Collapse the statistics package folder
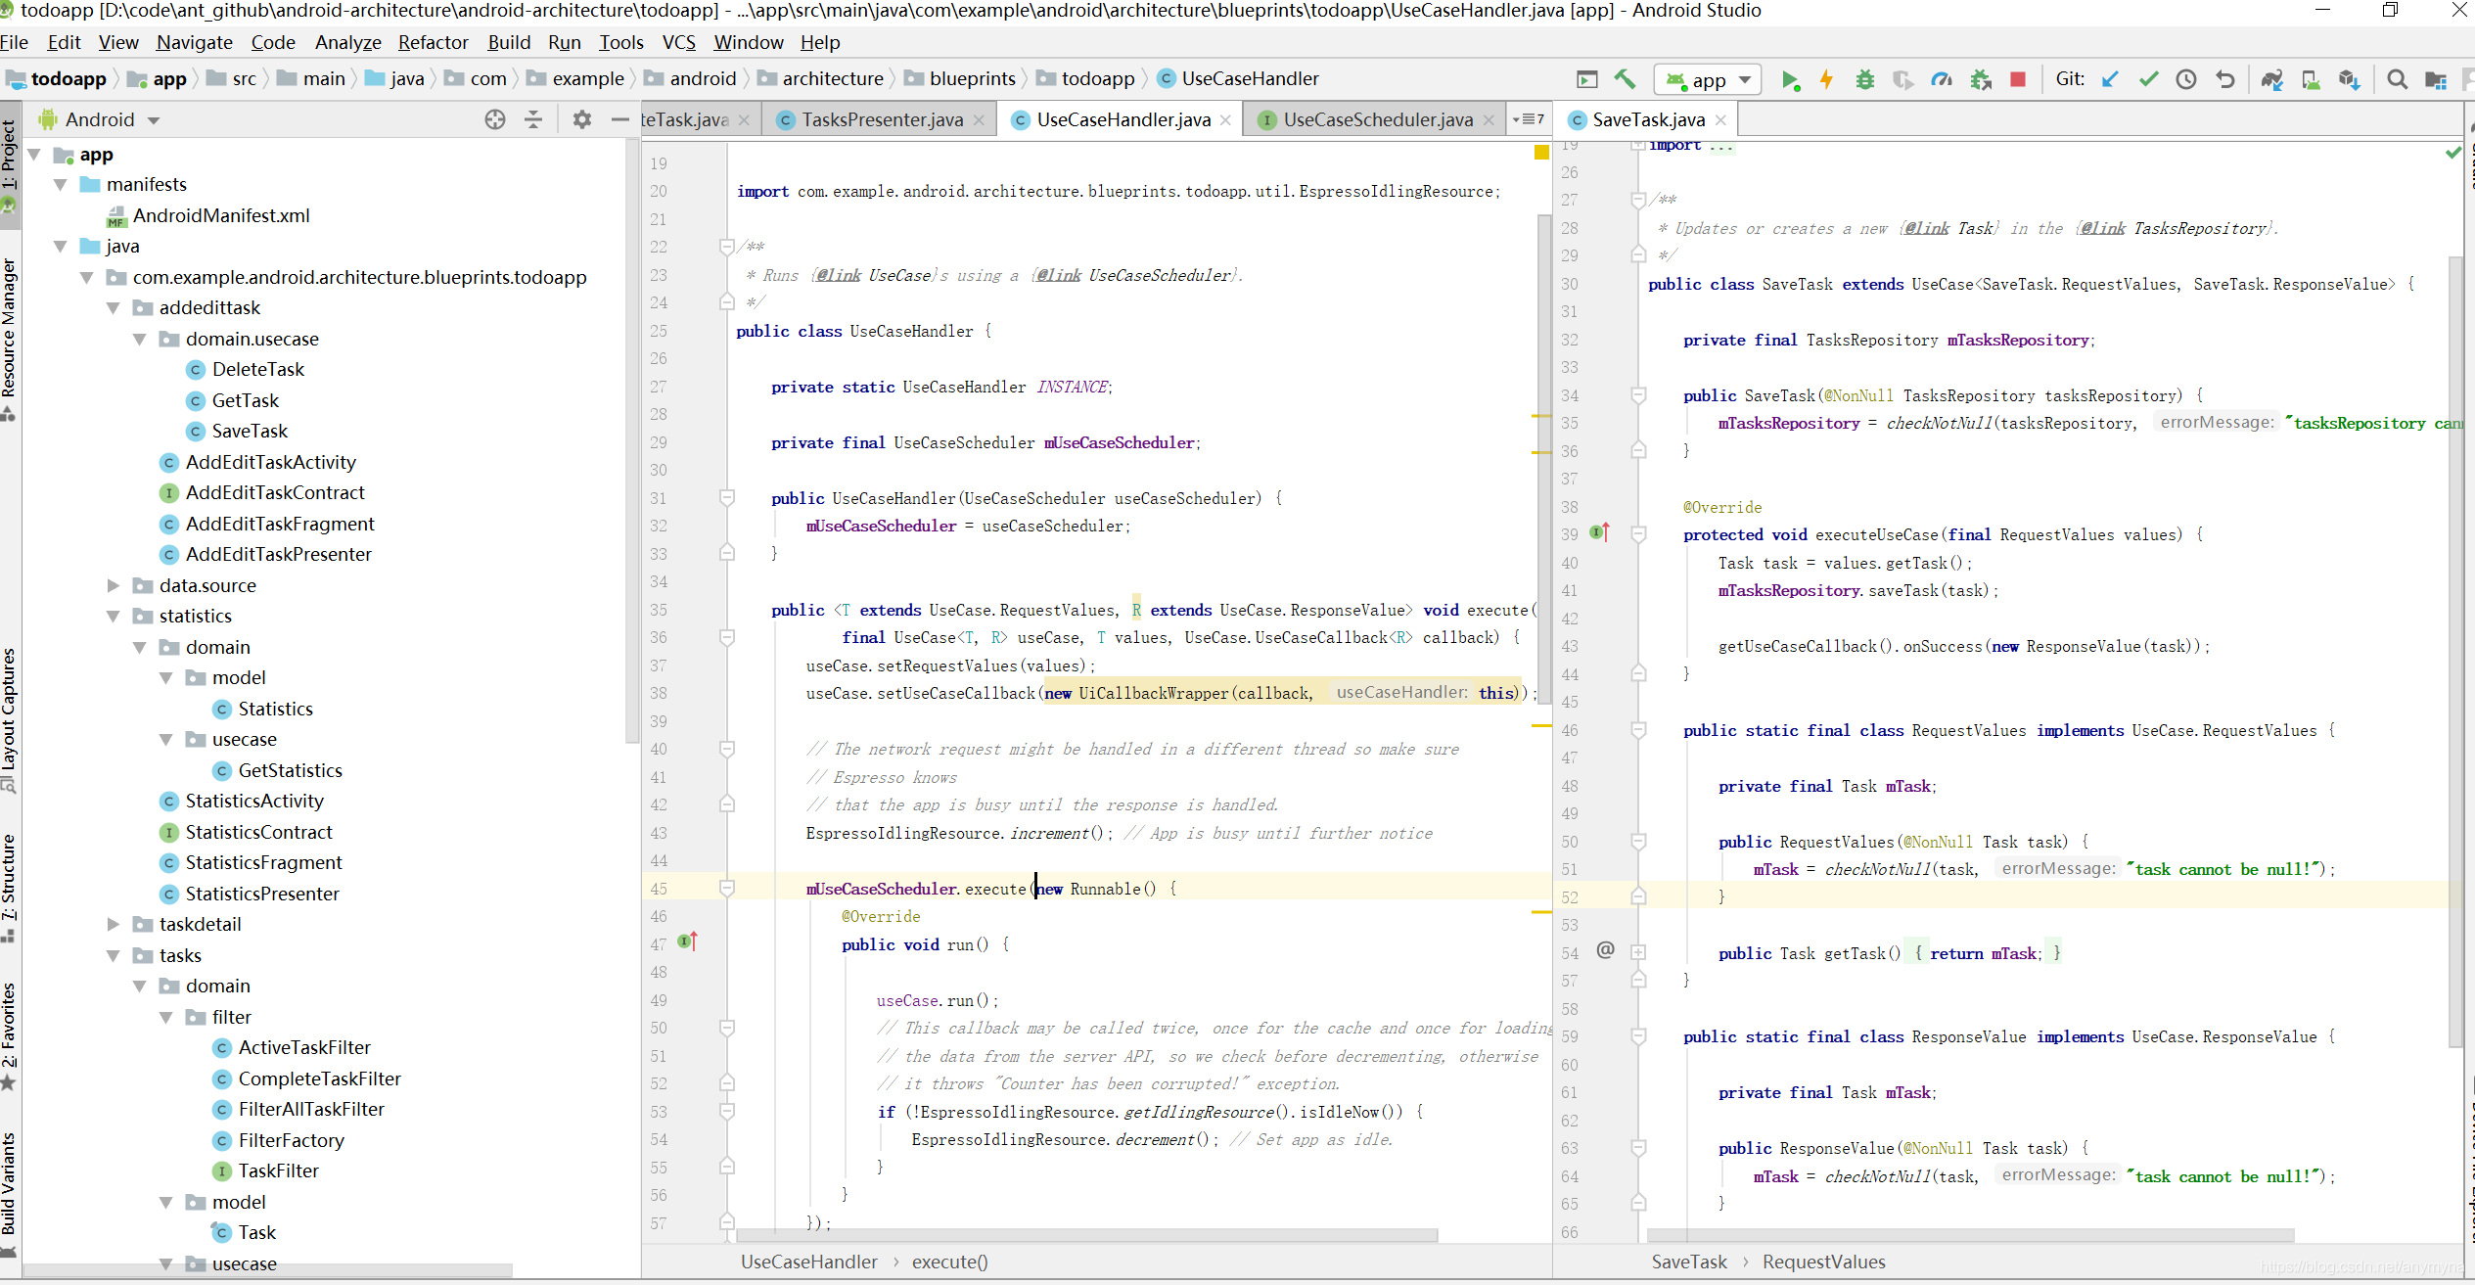 coord(114,617)
